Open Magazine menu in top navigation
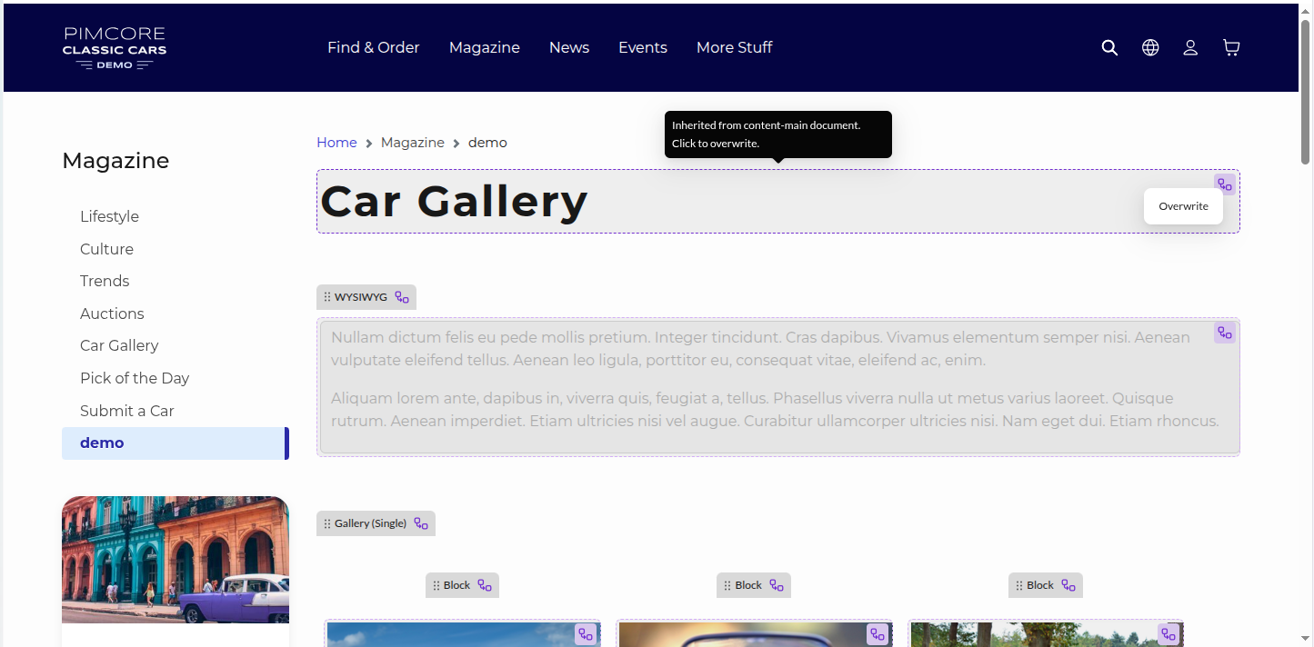The height and width of the screenshot is (647, 1314). point(485,47)
